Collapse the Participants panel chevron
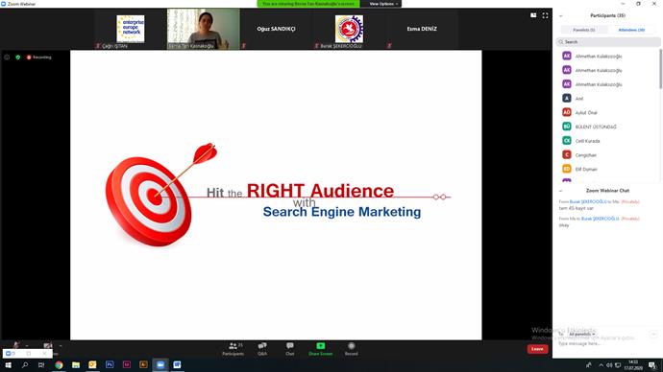 tap(561, 15)
